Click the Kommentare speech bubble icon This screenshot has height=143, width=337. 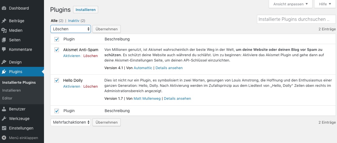4,49
